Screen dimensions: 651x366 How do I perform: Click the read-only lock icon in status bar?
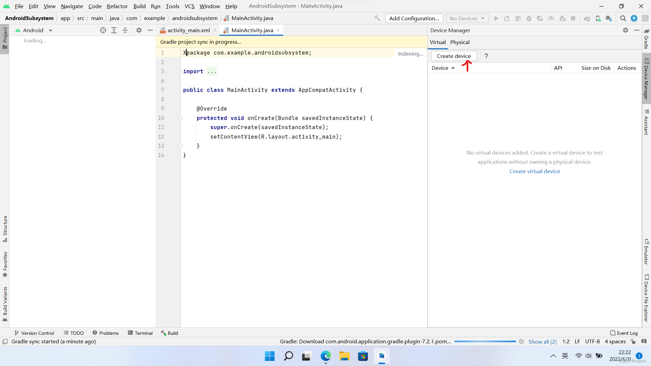(633, 342)
